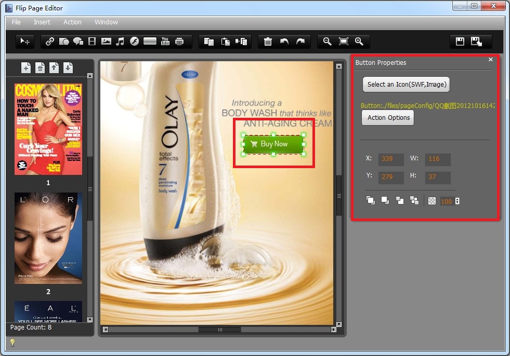This screenshot has height=356, width=510.
Task: Move page down in thumbnail panel
Action: click(68, 68)
